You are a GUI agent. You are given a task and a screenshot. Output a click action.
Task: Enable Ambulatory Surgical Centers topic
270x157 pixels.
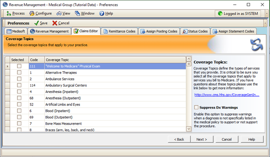(x=19, y=85)
